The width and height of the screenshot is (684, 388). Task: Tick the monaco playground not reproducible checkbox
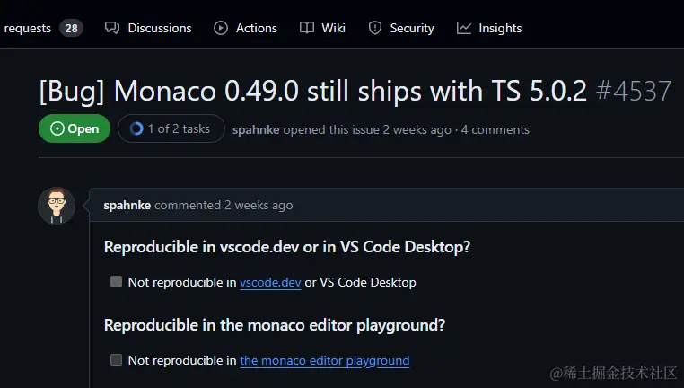[x=116, y=360]
